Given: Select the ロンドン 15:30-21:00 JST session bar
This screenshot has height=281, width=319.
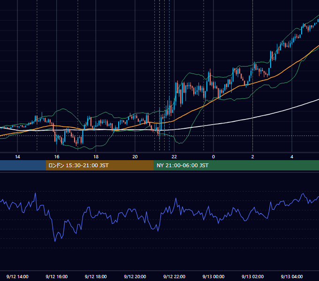Looking at the screenshot, I should tap(99, 165).
